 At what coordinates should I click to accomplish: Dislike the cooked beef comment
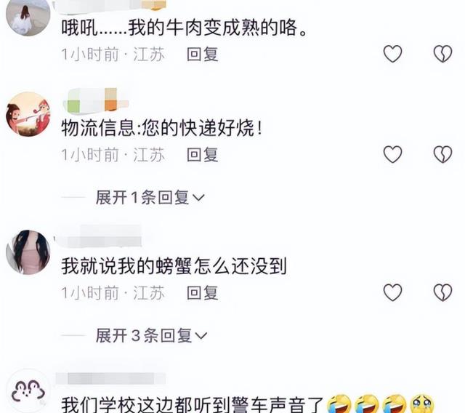coord(442,54)
